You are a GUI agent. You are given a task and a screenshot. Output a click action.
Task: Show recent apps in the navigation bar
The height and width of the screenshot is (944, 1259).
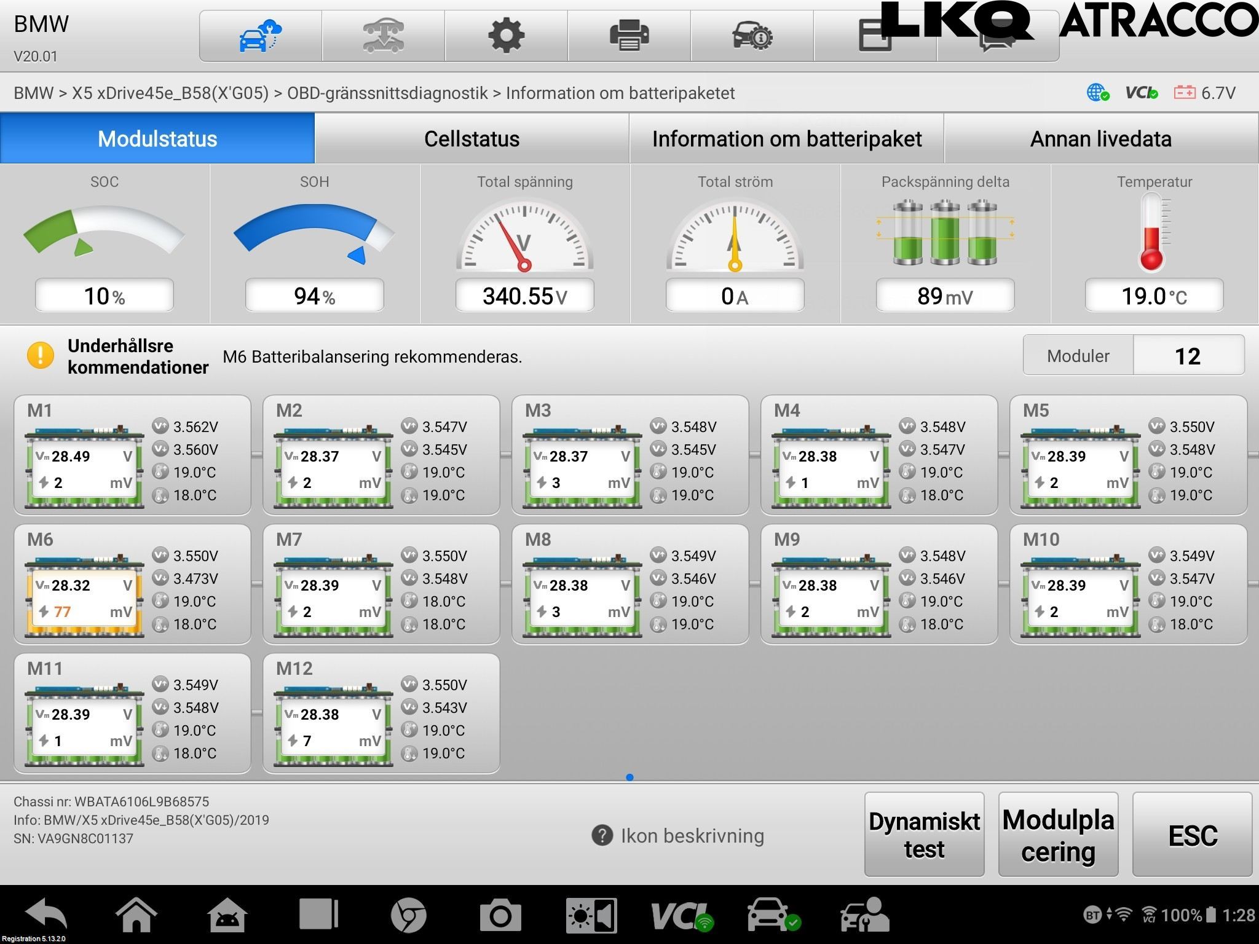318,914
